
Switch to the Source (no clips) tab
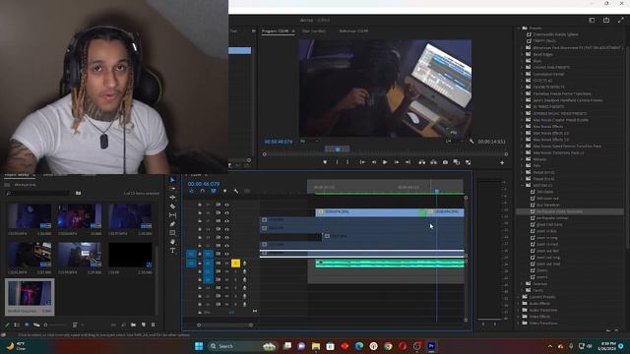pos(314,30)
